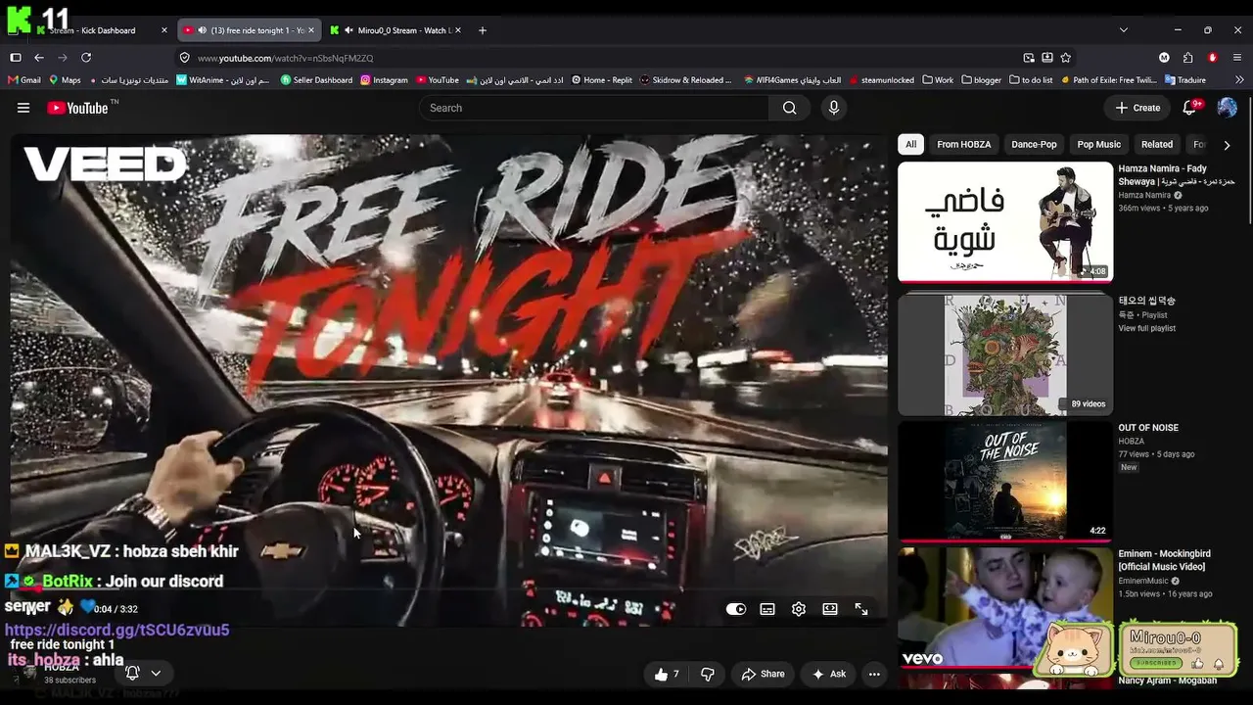This screenshot has width=1253, height=705.
Task: Select the Related filter chip
Action: [x=1156, y=145]
